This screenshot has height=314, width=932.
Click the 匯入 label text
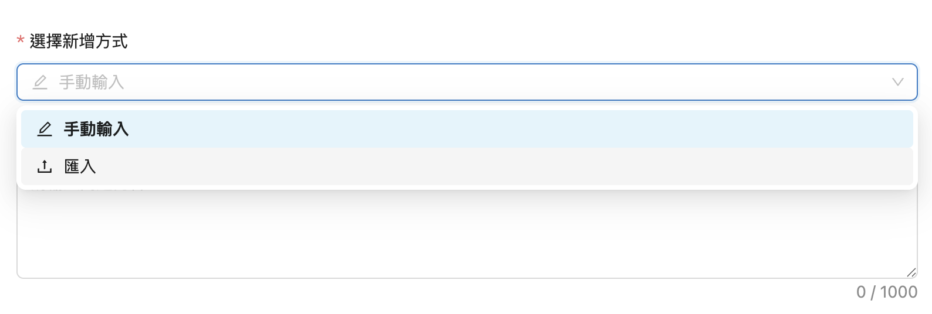(x=80, y=167)
